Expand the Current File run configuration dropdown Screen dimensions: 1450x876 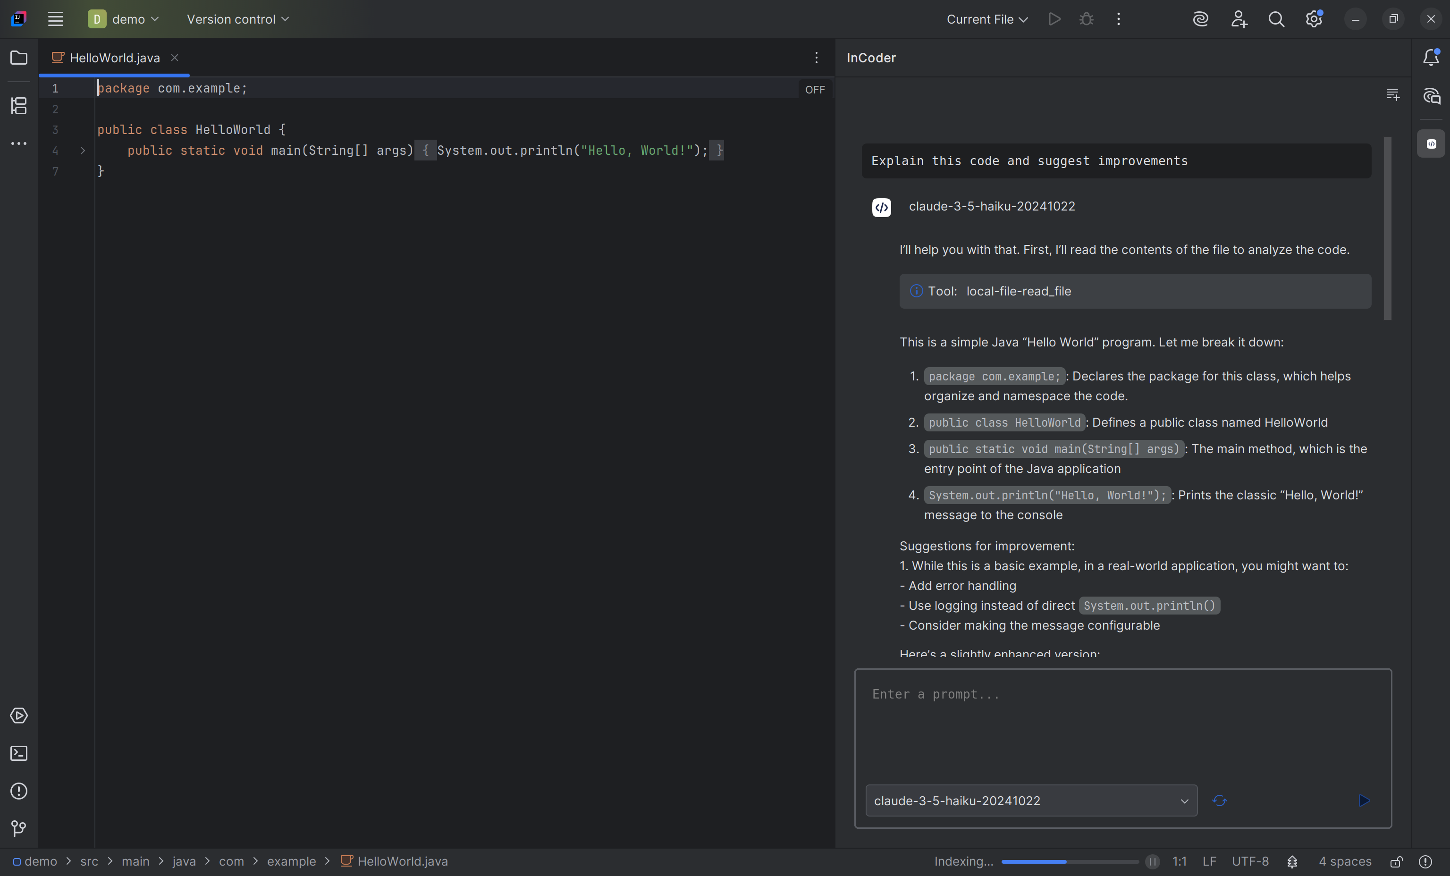point(987,19)
